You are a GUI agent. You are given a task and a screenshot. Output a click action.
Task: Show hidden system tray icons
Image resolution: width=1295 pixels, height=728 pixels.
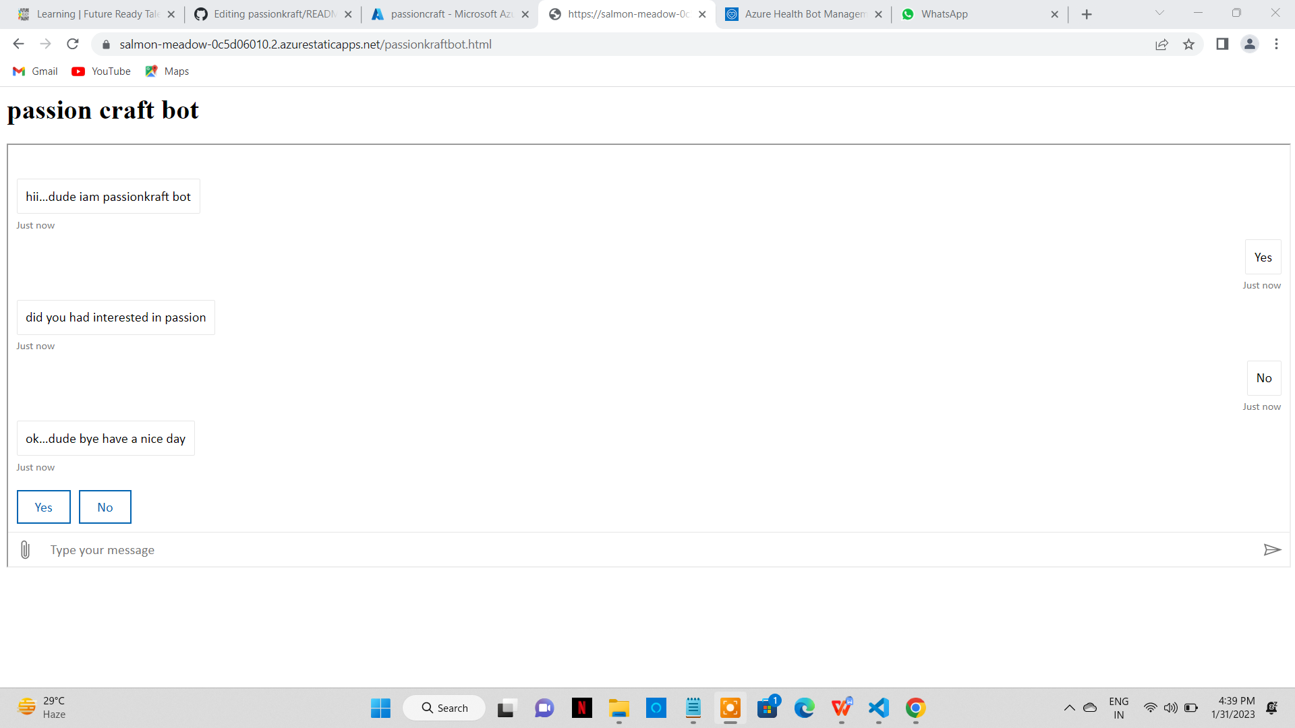pos(1069,708)
